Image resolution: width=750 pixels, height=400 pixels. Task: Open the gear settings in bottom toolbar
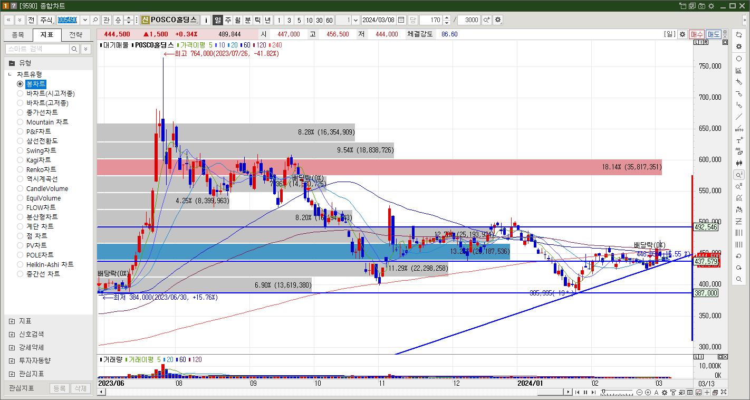click(x=666, y=392)
